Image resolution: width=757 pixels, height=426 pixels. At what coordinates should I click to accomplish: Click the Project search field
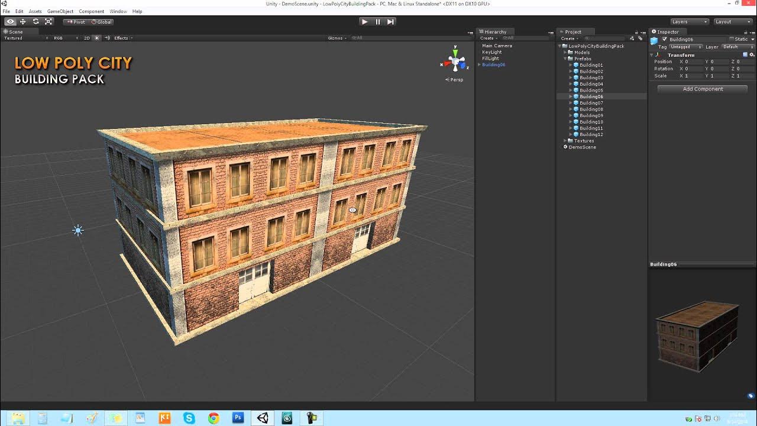click(x=604, y=38)
